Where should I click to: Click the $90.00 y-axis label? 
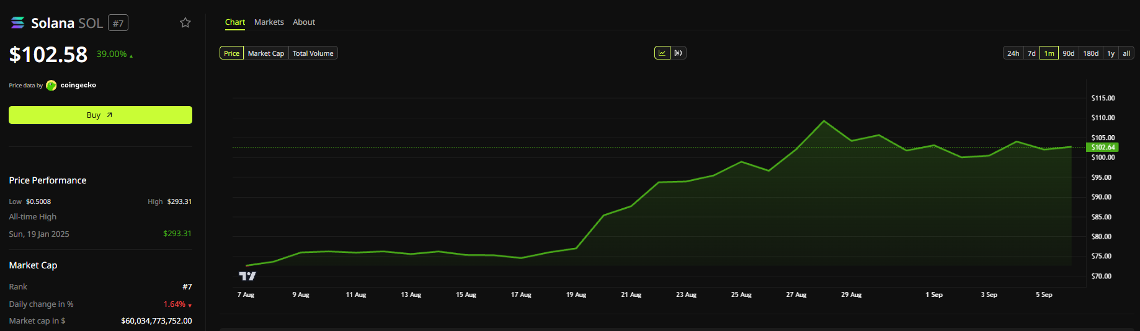tap(1102, 197)
